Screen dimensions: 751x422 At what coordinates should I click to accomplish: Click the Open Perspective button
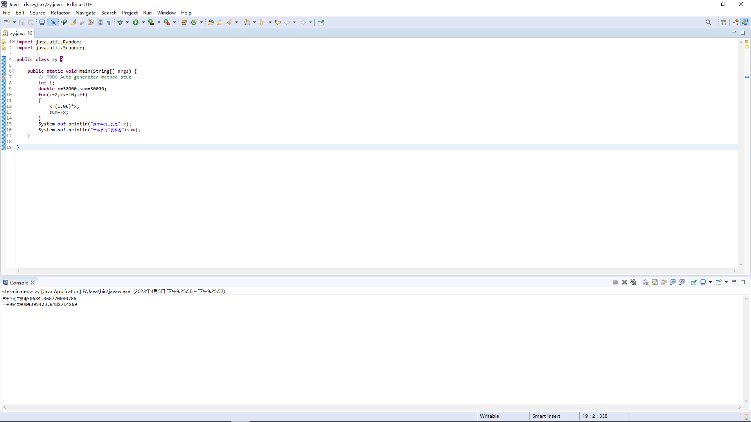[x=723, y=22]
